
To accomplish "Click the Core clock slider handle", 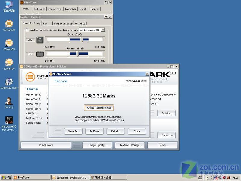I will (82, 40).
